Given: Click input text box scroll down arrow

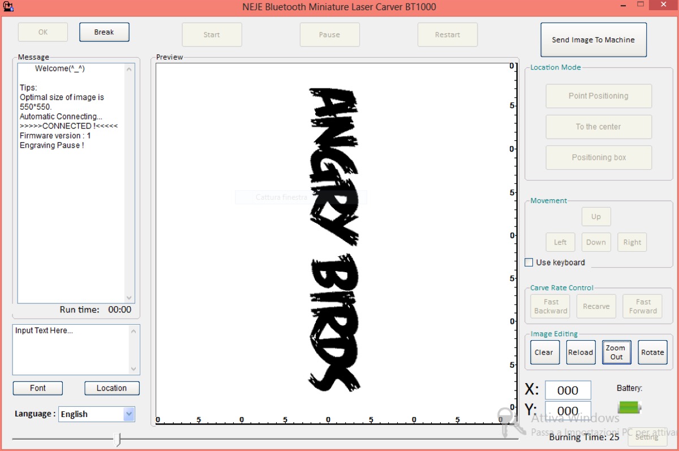Looking at the screenshot, I should point(134,369).
